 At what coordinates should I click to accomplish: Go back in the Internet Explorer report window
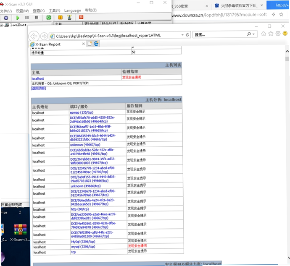click(34, 36)
